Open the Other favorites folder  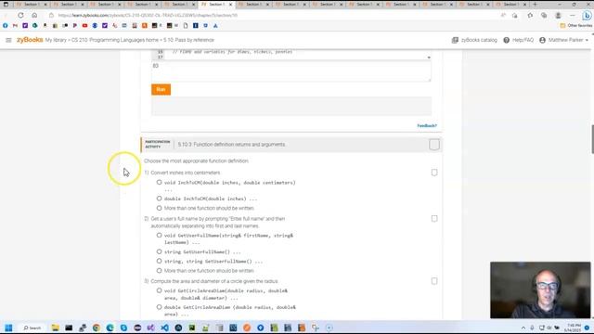[575, 26]
